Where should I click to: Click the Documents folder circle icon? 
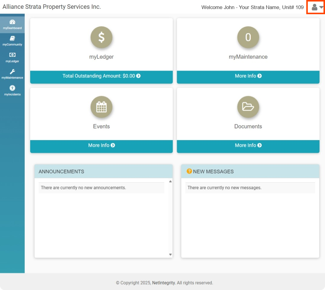[x=248, y=107]
